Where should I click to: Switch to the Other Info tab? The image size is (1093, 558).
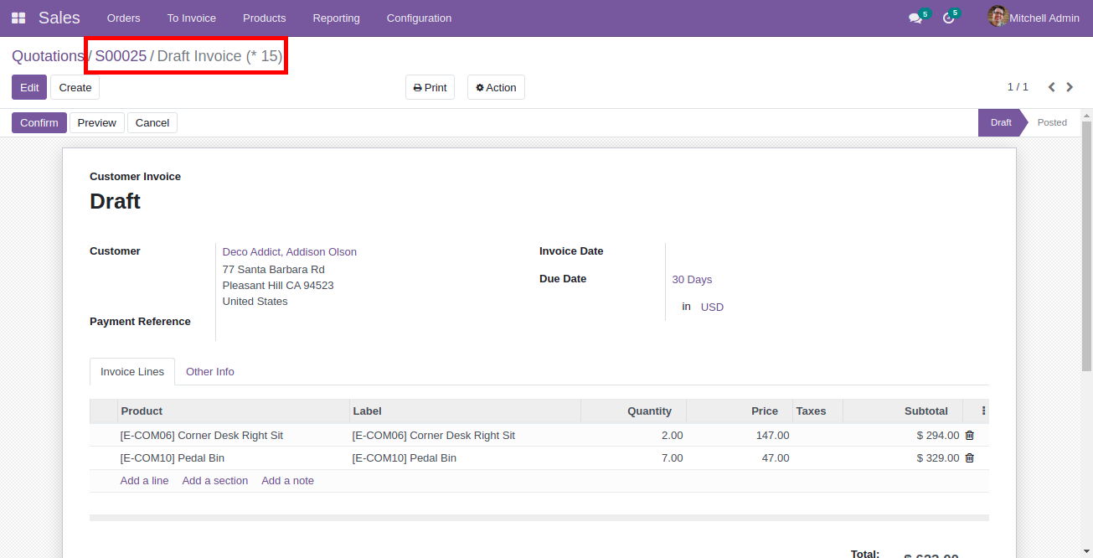[x=209, y=372]
